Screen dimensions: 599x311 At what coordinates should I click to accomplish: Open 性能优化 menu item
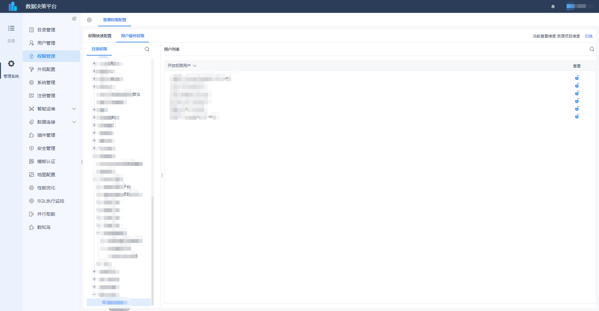tap(51, 188)
